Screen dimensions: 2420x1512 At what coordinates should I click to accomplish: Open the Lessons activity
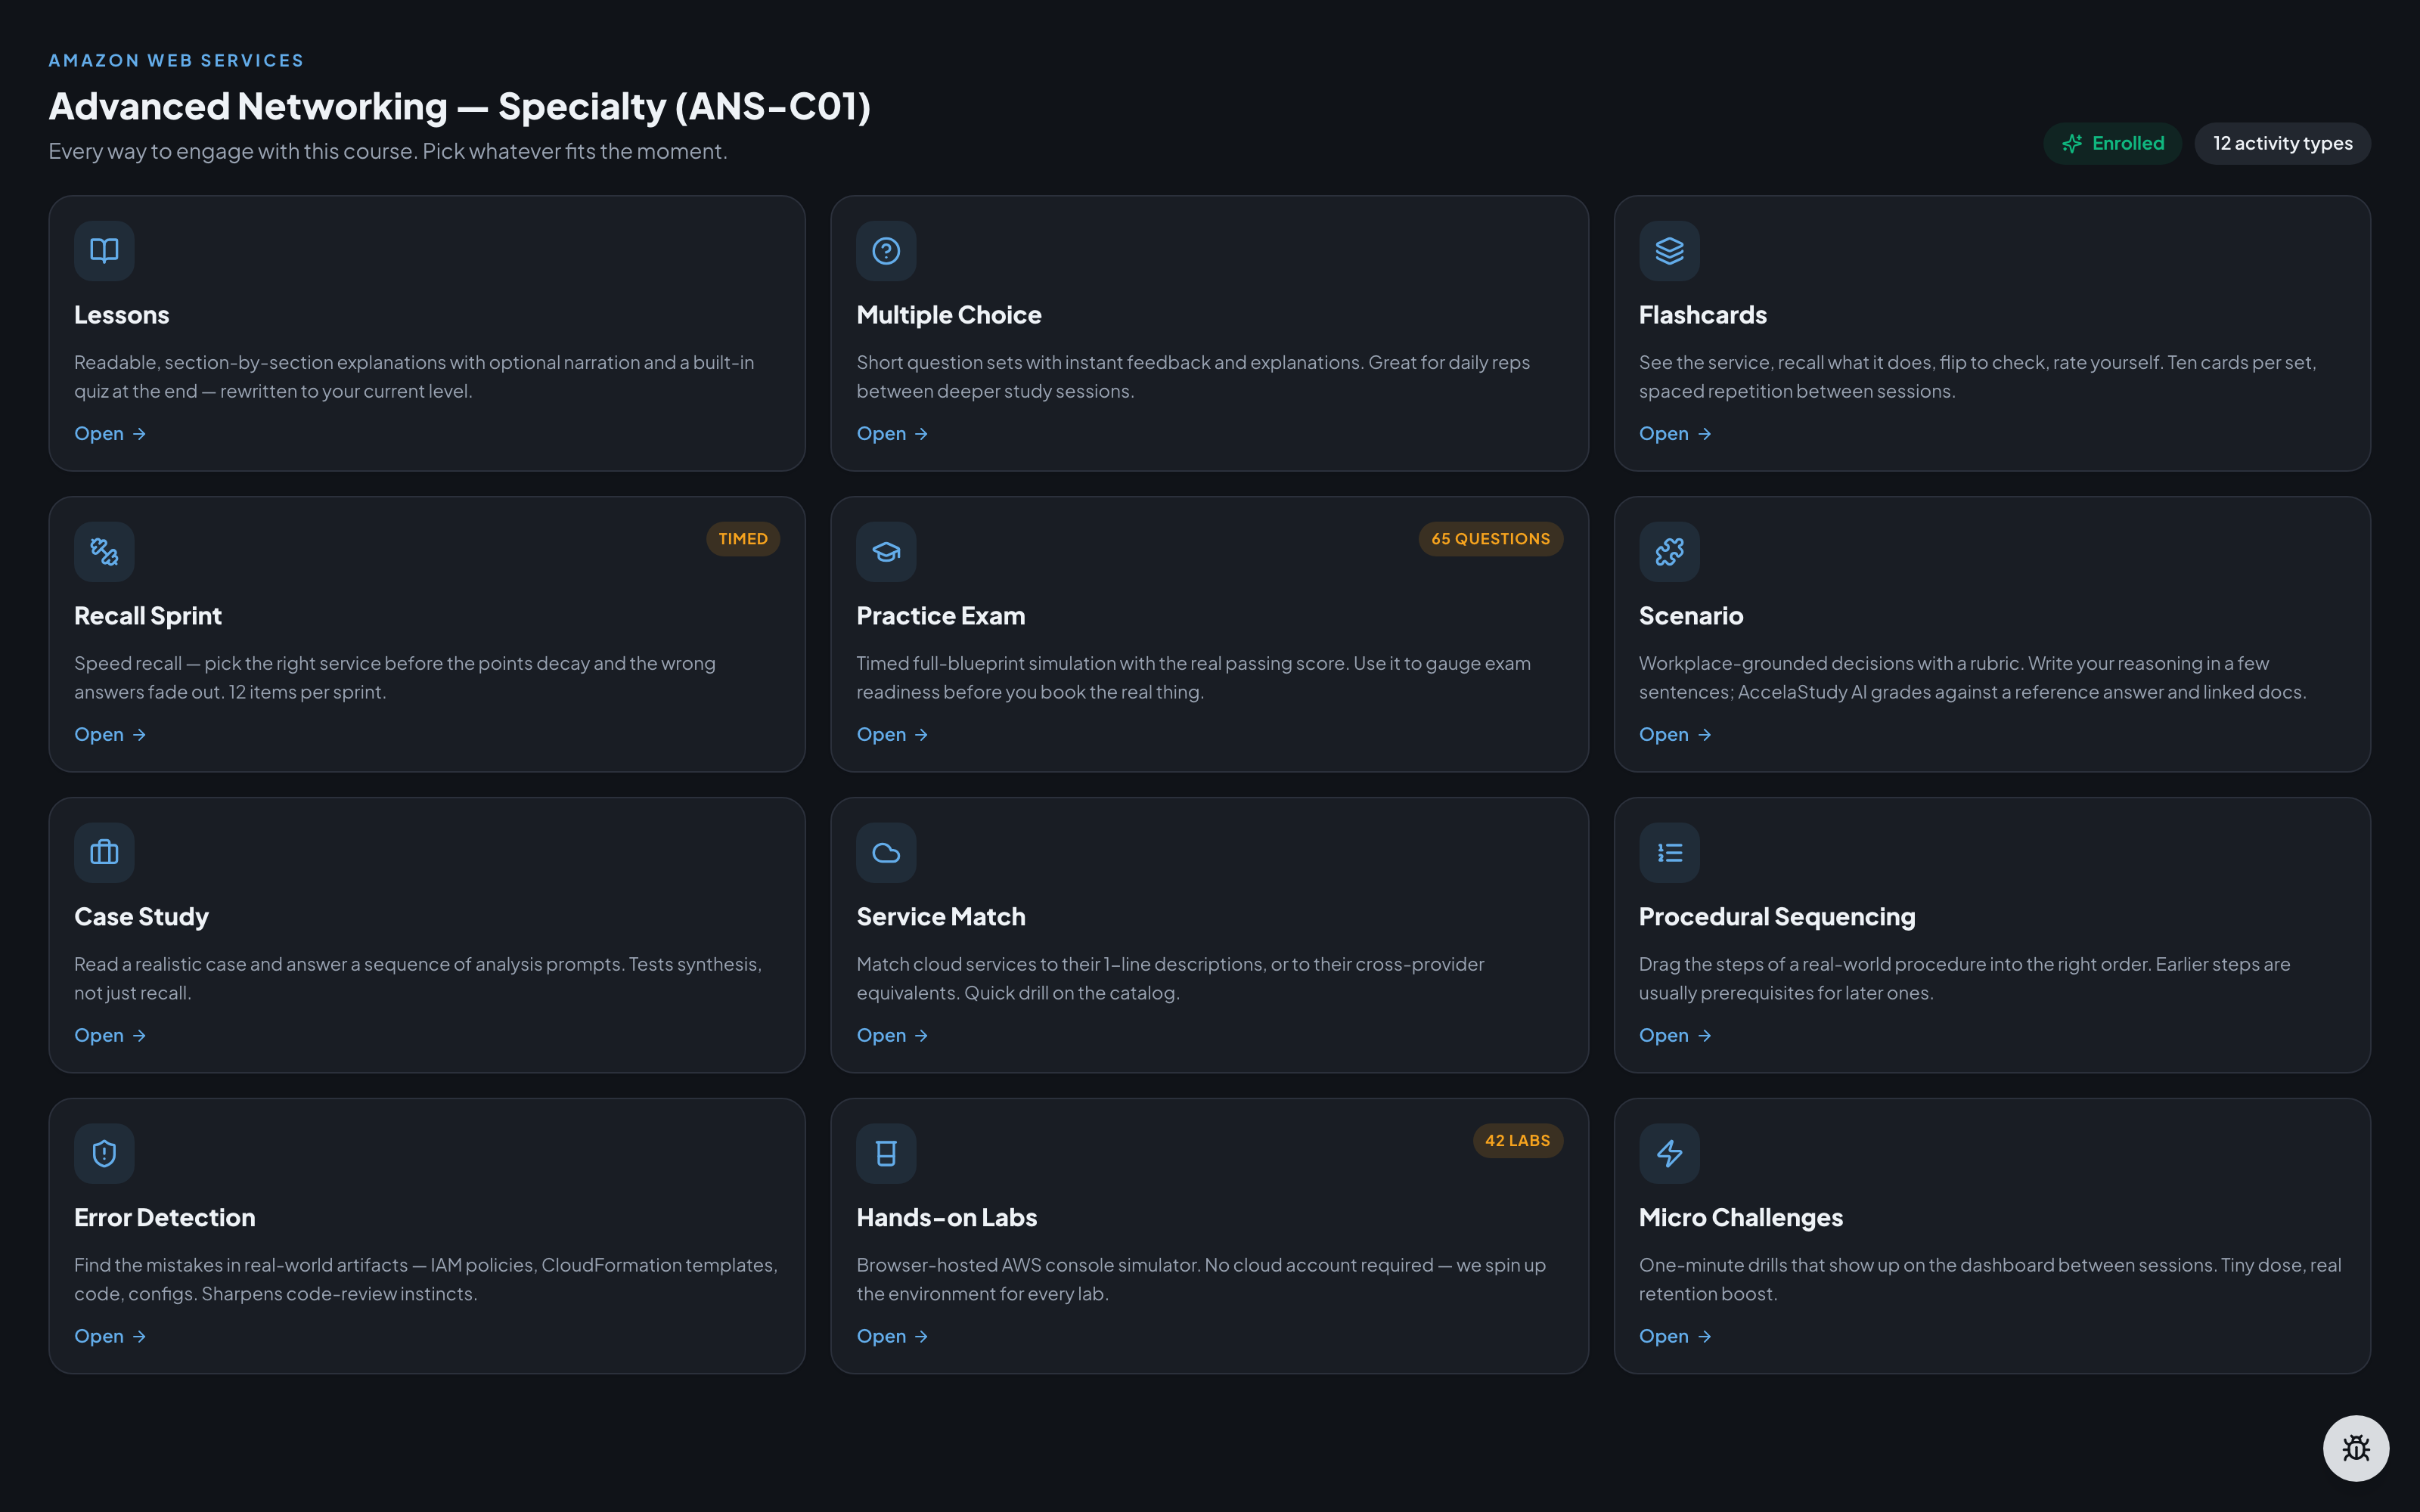110,433
